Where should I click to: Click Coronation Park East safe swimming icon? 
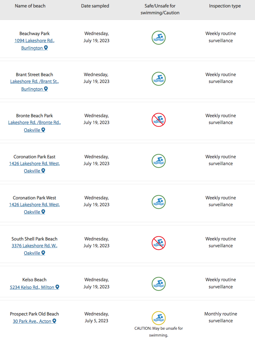tap(158, 161)
